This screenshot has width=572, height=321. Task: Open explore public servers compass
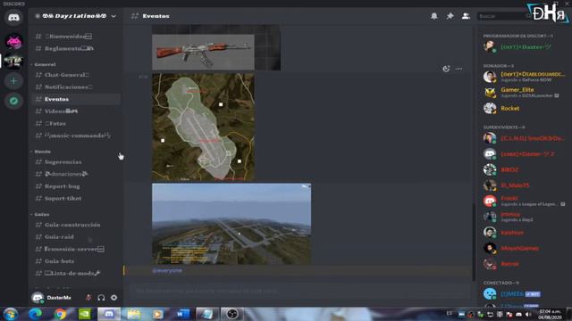coord(14,101)
